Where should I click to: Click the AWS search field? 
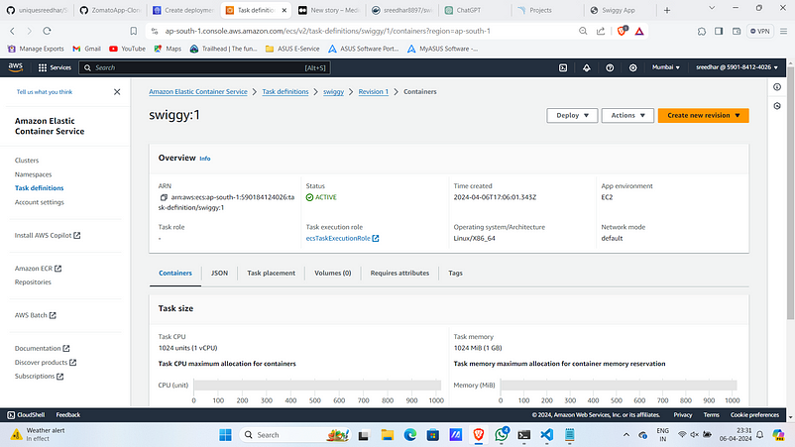[204, 67]
